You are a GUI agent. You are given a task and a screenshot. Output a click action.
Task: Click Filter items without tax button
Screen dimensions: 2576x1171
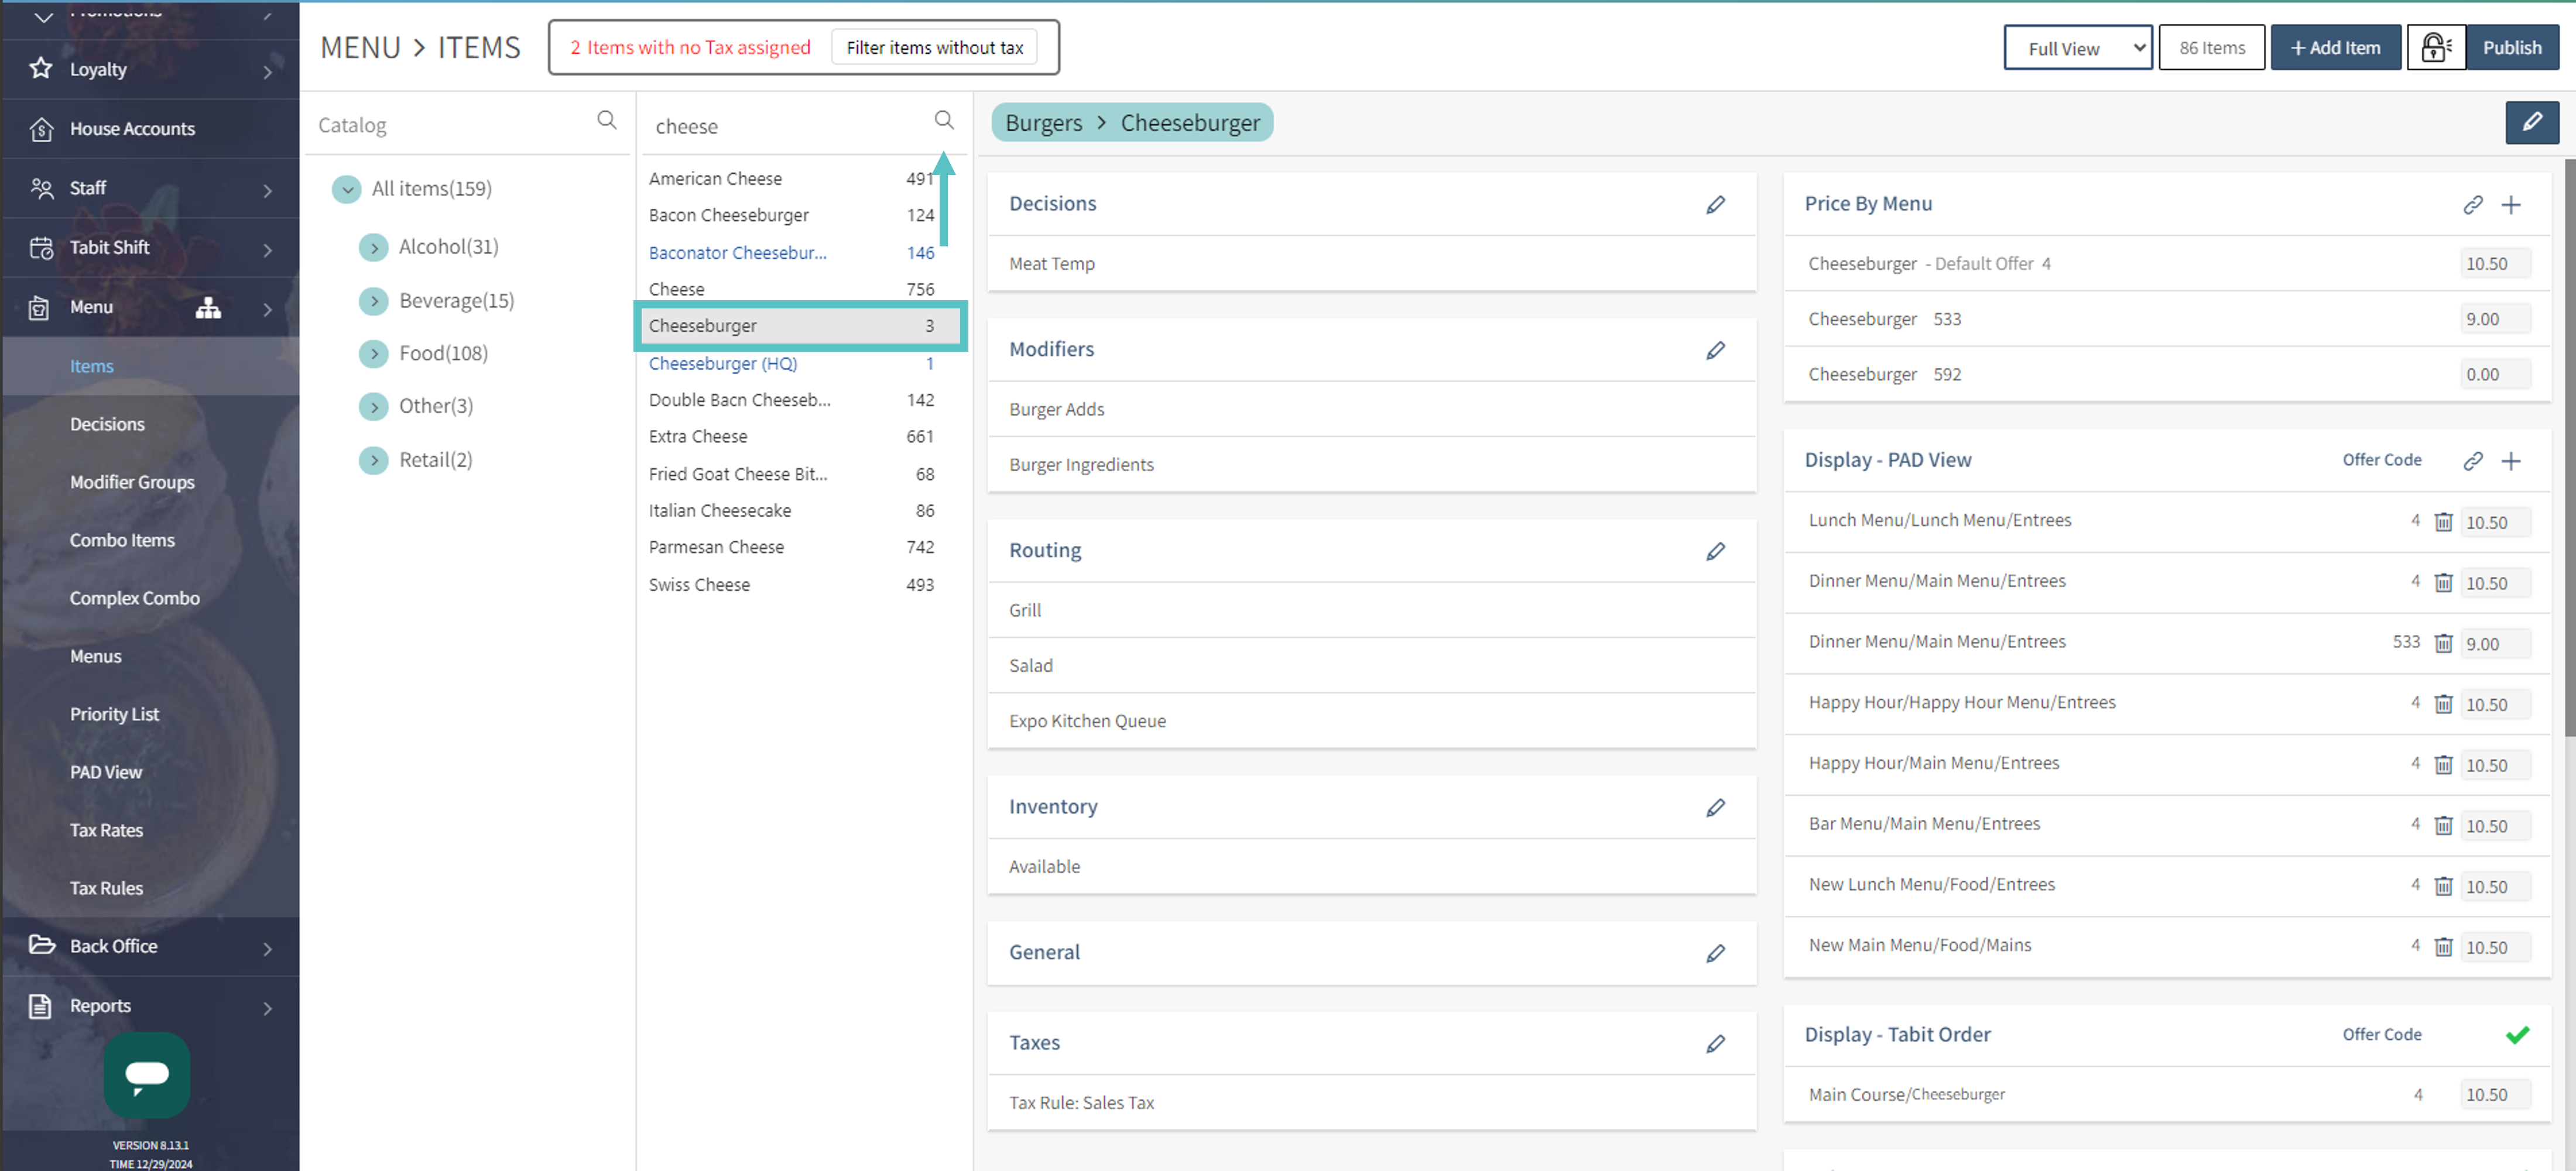coord(934,47)
